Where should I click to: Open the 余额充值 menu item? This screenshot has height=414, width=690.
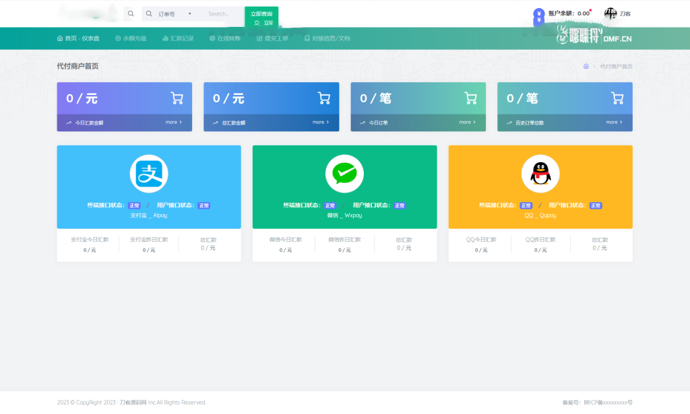tap(131, 38)
